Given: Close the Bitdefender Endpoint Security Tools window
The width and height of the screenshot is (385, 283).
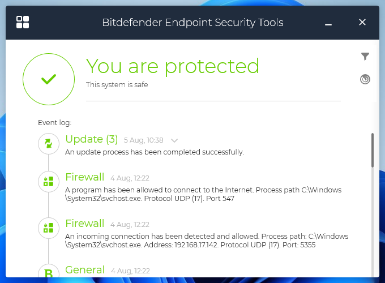Looking at the screenshot, I should click(363, 23).
